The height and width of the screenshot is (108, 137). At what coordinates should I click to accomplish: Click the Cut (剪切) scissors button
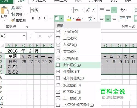click(16, 8)
